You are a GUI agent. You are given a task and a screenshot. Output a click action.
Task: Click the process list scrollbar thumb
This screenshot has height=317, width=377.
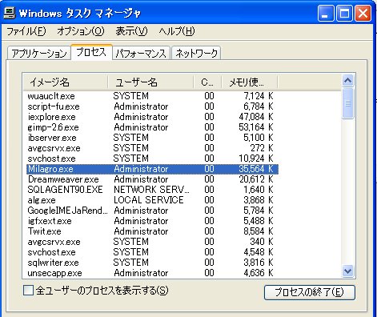(x=347, y=103)
